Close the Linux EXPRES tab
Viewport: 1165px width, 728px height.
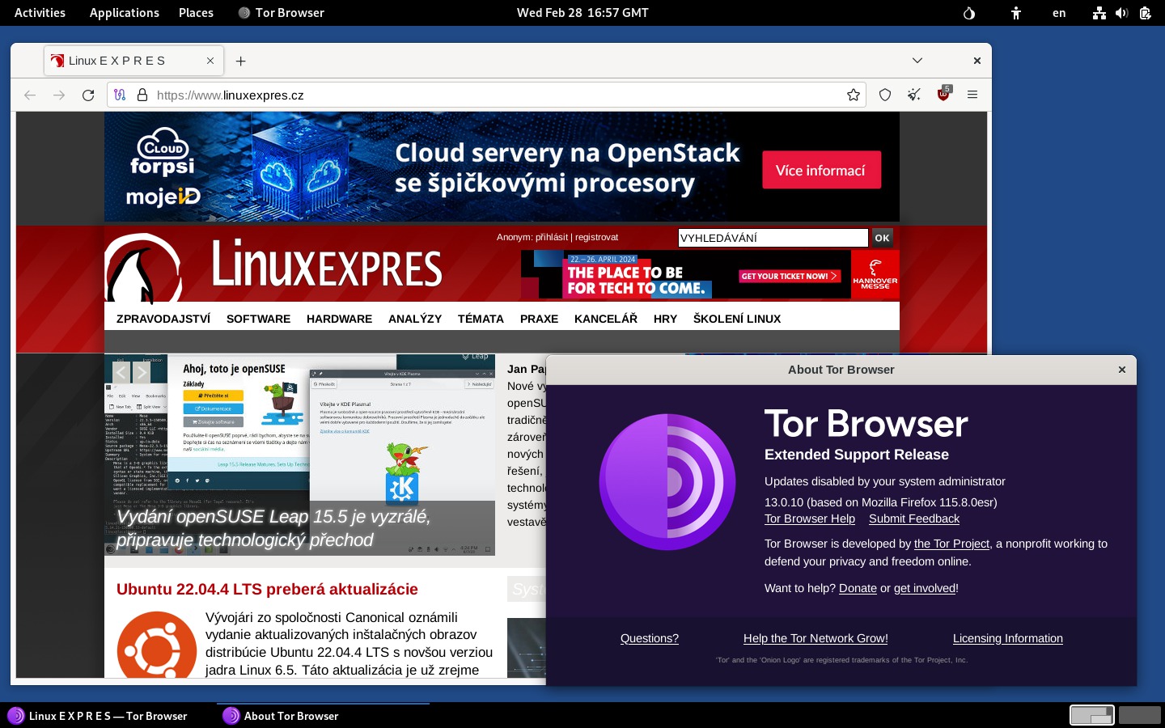click(210, 61)
